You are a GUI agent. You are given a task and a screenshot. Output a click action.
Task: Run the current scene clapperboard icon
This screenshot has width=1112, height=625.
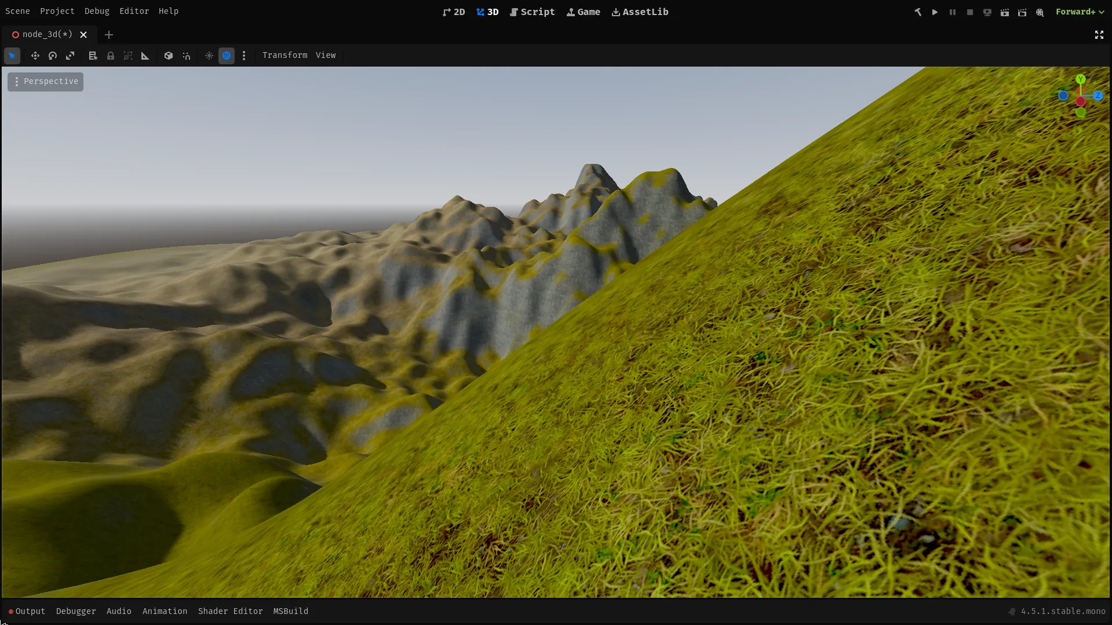[1005, 12]
